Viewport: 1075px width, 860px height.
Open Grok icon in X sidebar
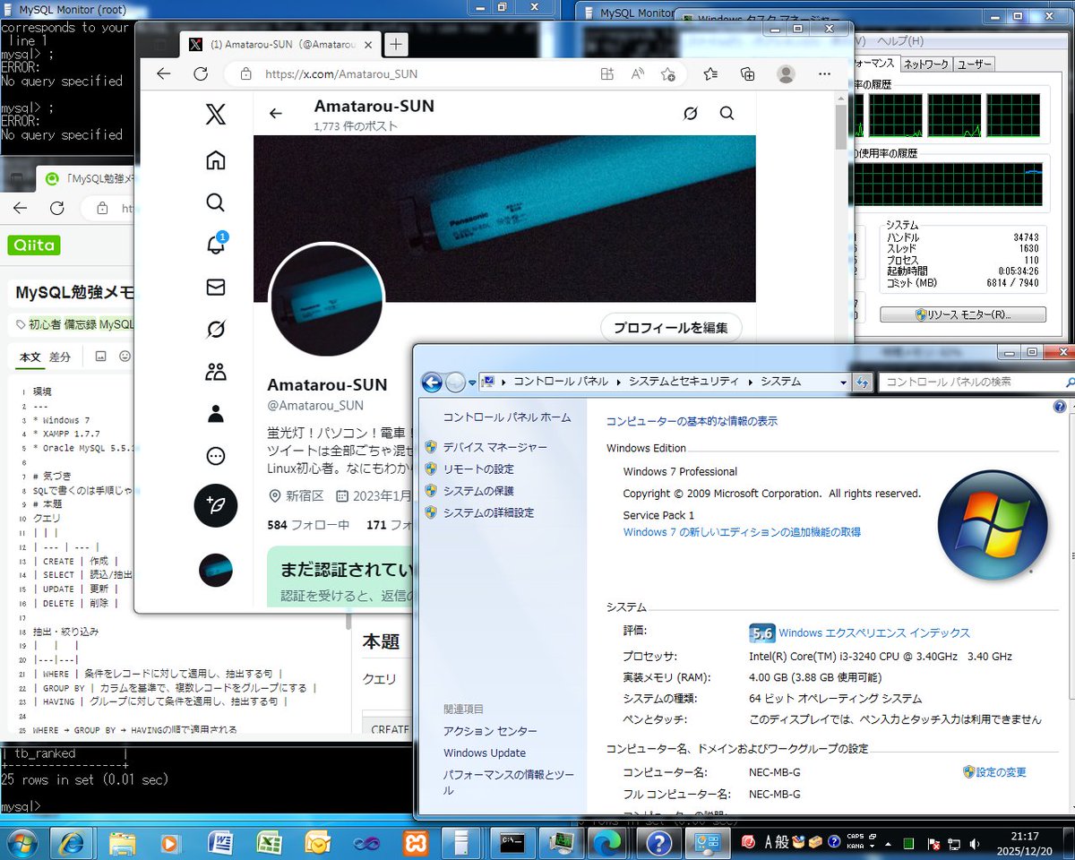coord(216,330)
